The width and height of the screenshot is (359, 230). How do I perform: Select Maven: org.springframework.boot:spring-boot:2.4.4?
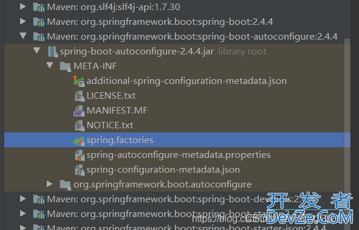click(x=160, y=22)
